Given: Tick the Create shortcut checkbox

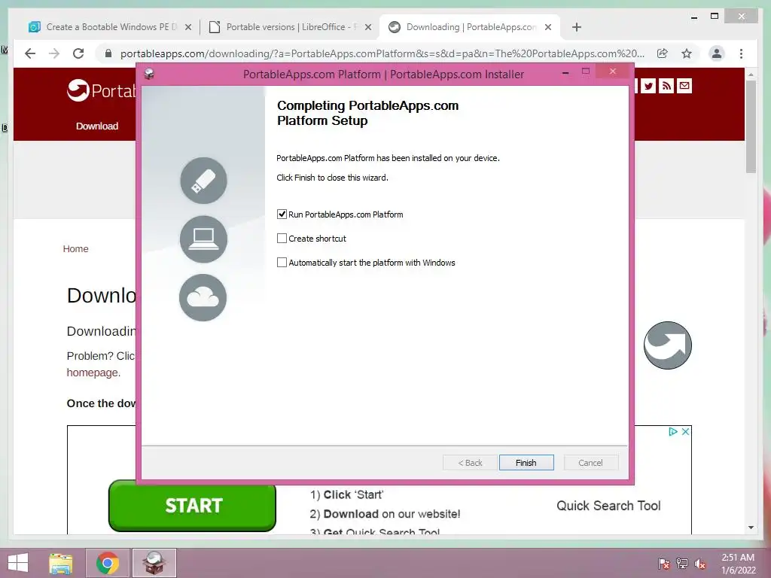Looking at the screenshot, I should click(x=282, y=239).
